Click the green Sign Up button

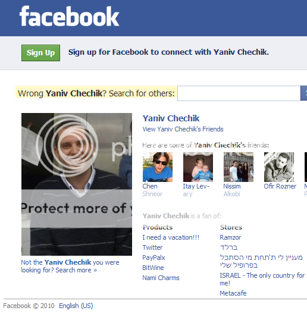click(40, 53)
